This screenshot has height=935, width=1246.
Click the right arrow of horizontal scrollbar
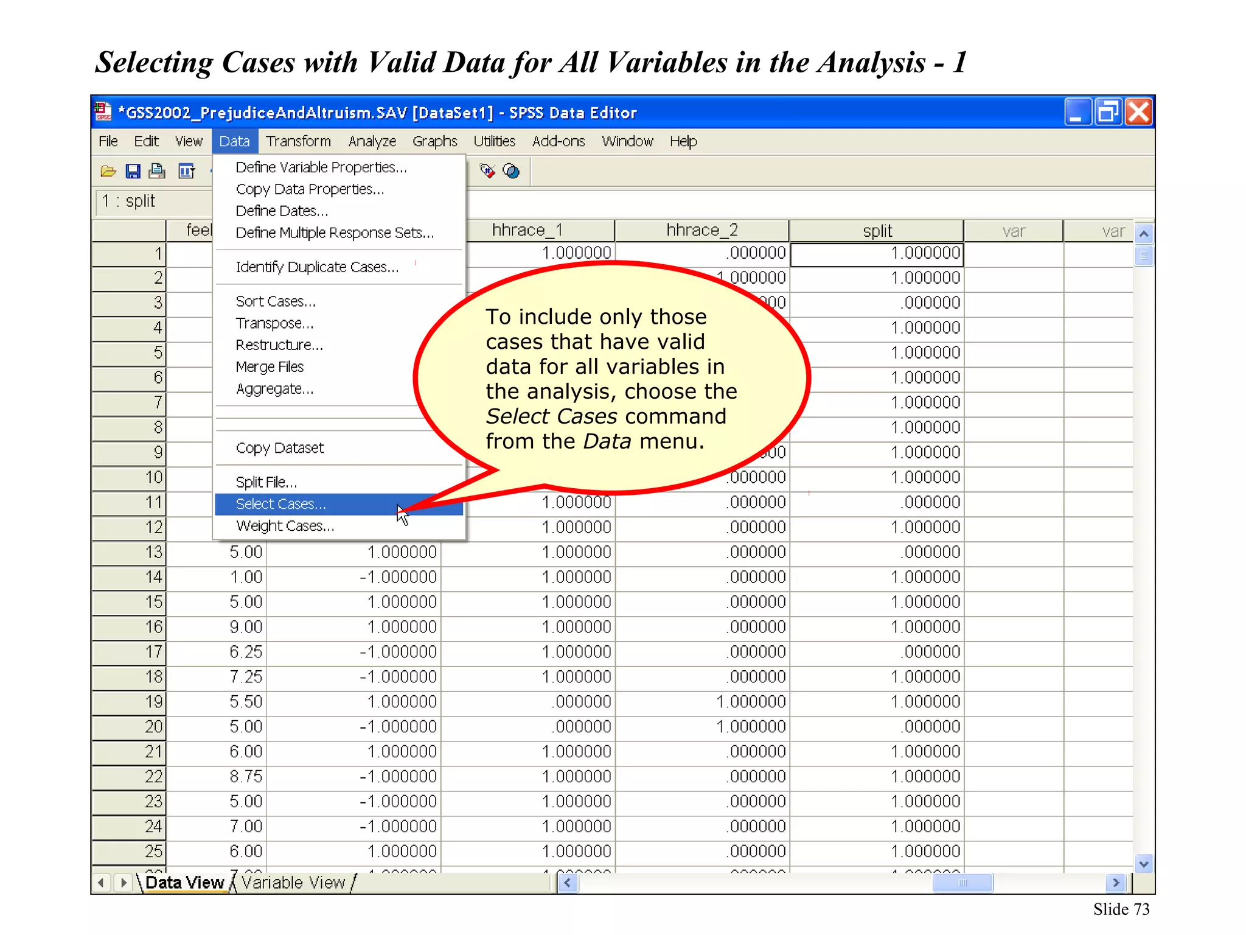pos(1116,883)
